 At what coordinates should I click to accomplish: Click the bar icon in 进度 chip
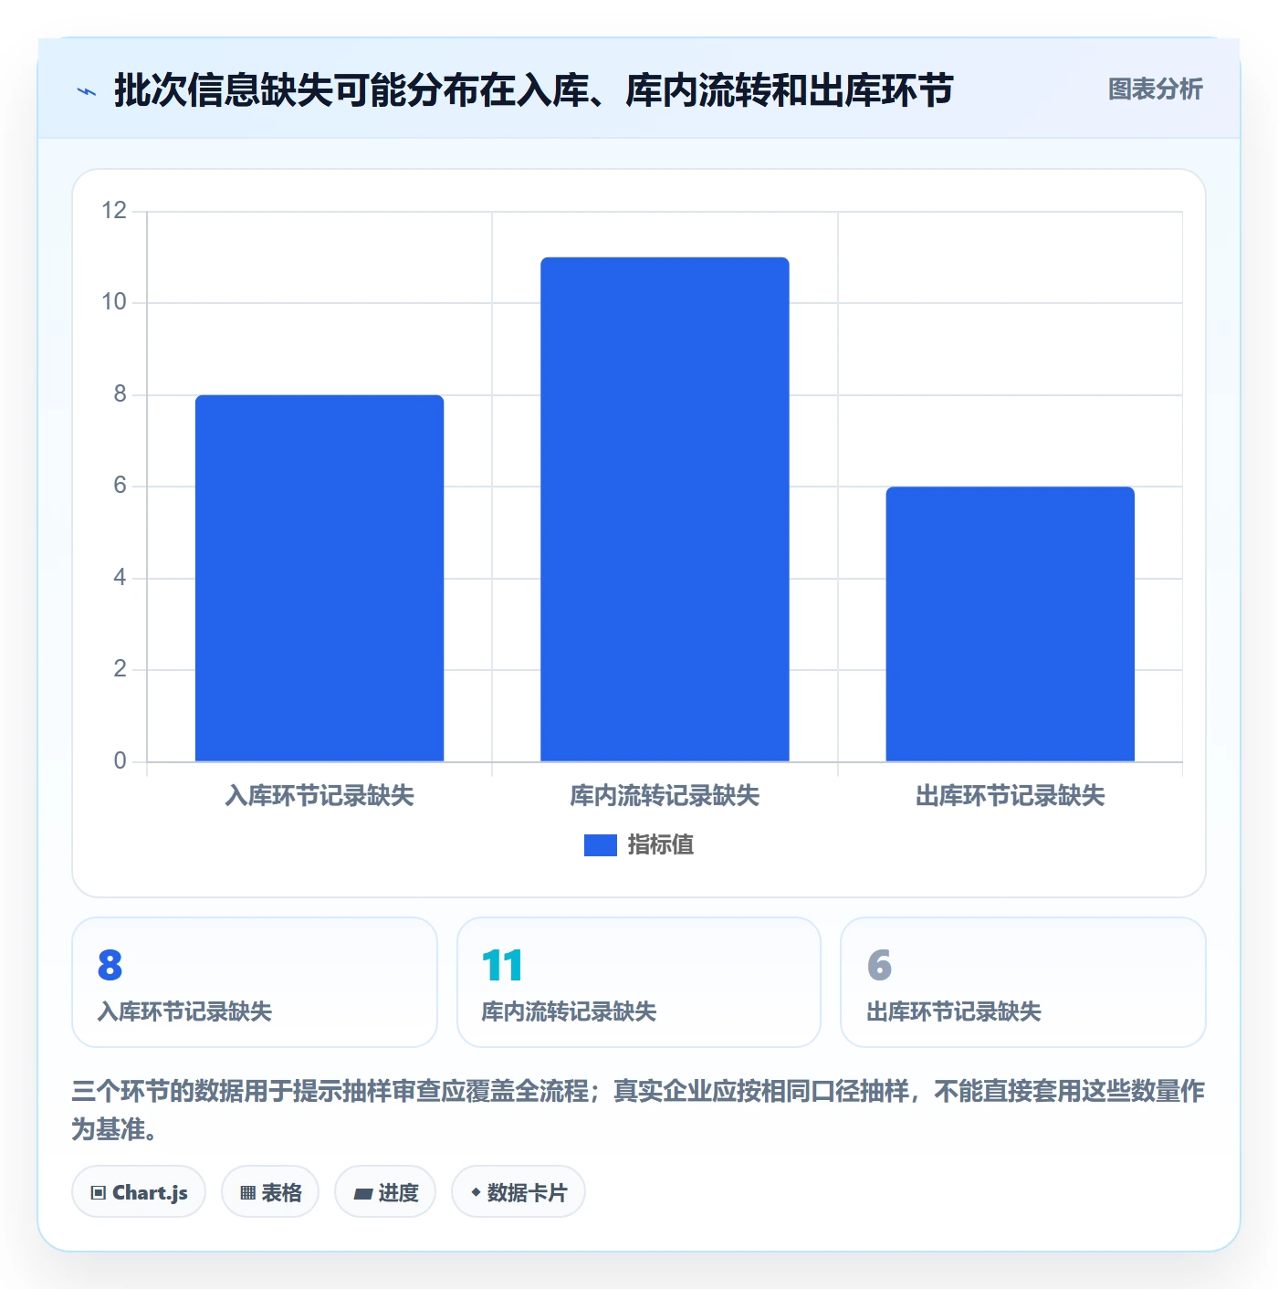click(362, 1193)
